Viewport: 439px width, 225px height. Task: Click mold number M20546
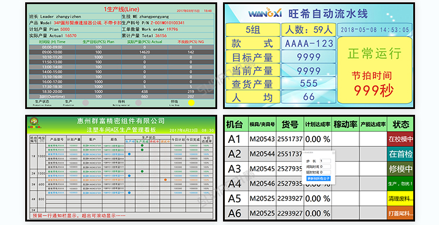pyautogui.click(x=262, y=184)
